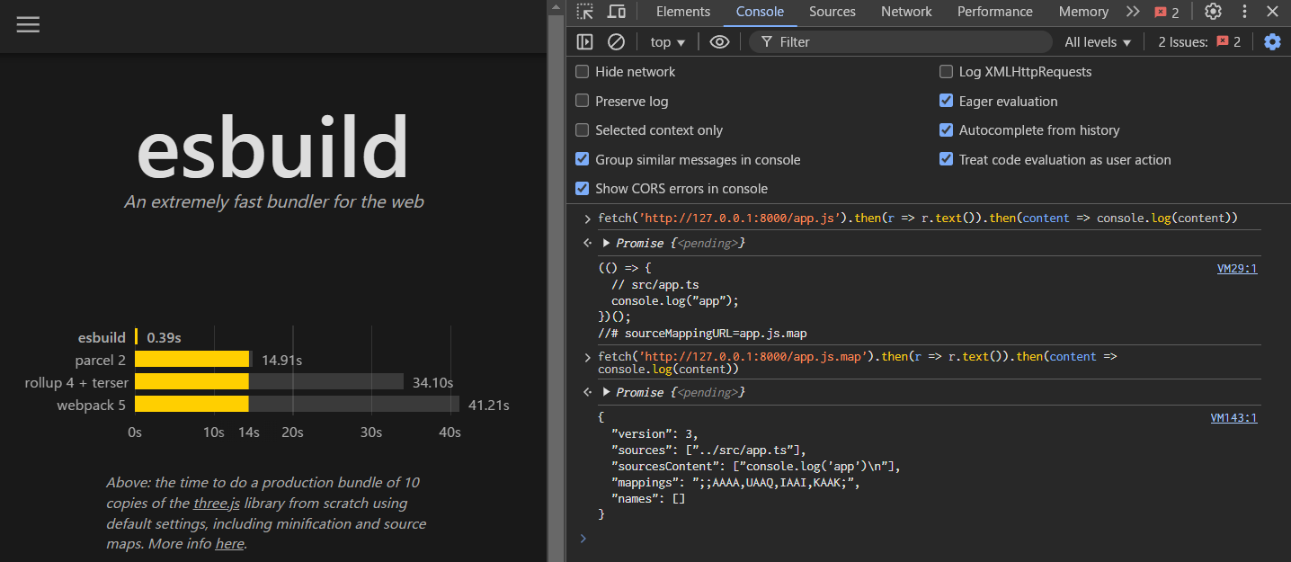Click the 2 Issues counter in console toolbar

pyautogui.click(x=1199, y=41)
